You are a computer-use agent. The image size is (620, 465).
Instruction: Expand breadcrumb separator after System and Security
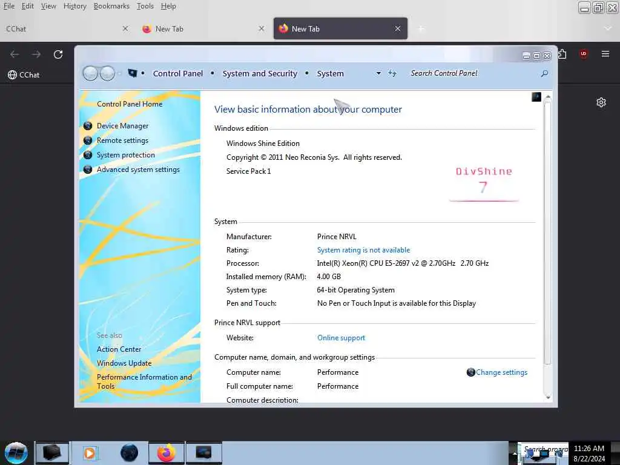pos(307,73)
